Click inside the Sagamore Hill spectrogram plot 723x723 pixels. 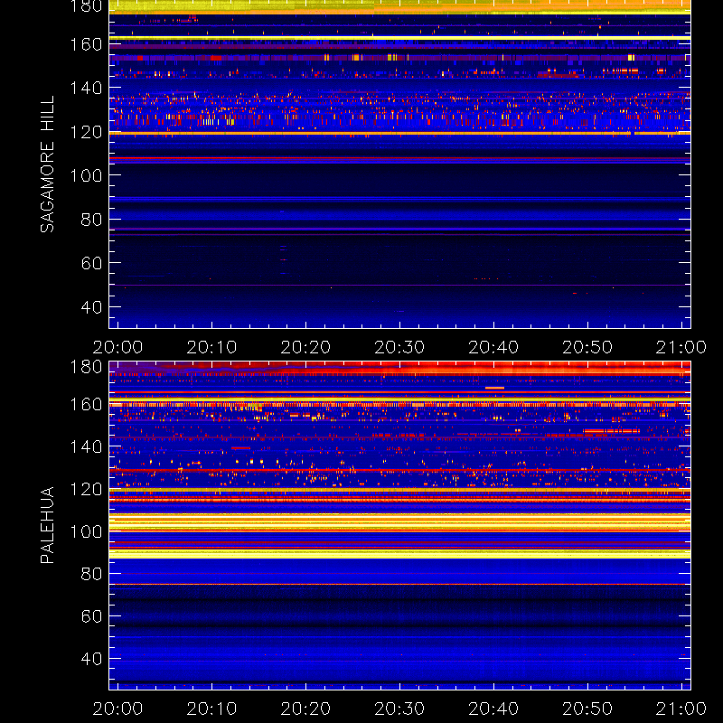pos(399,164)
